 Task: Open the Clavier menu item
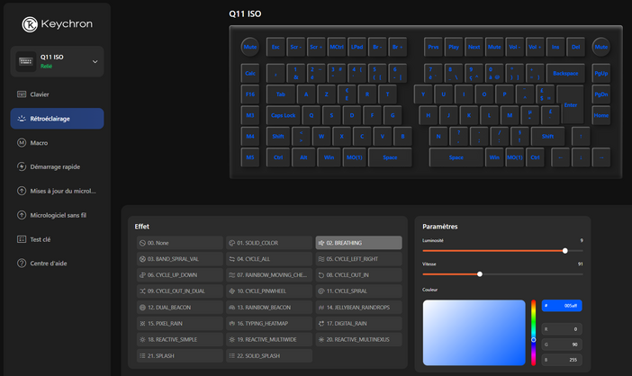click(x=57, y=94)
